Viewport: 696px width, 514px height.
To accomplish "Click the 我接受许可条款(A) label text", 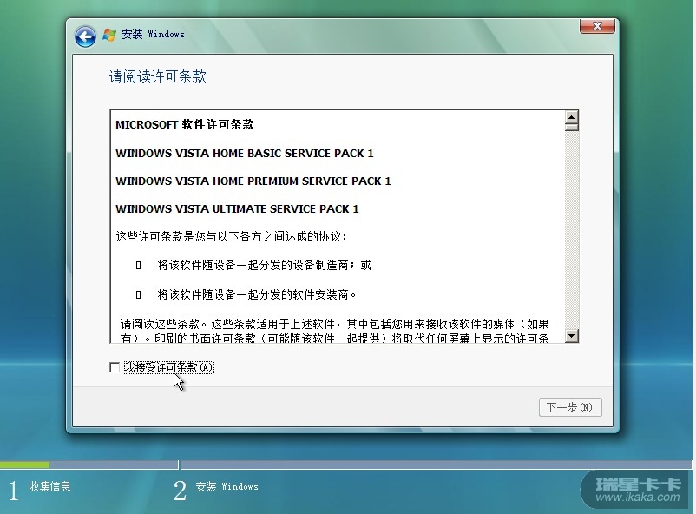I will (168, 367).
